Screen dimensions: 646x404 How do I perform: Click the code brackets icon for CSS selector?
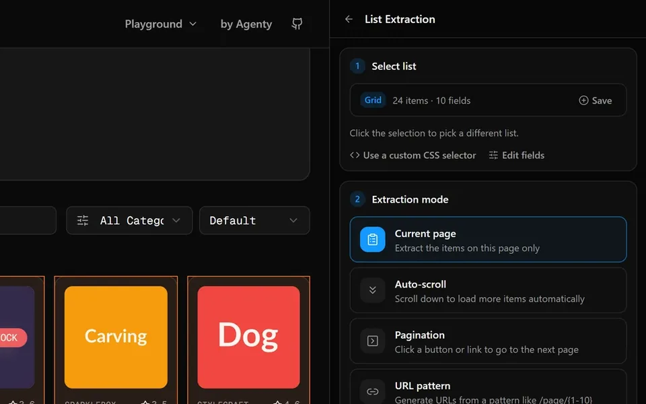click(355, 155)
